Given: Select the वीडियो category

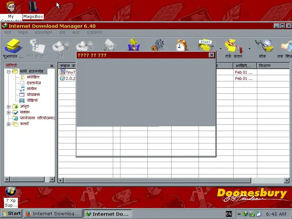Looking at the screenshot, I should pos(32,101).
